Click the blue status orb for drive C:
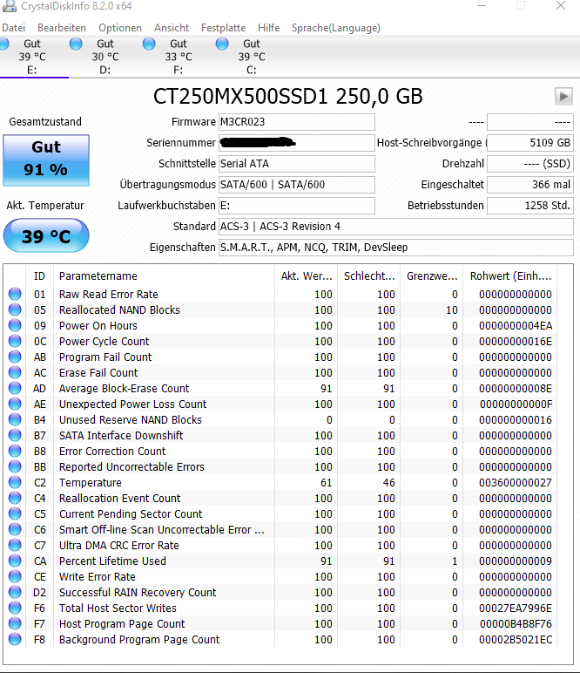The image size is (580, 673). click(x=222, y=44)
